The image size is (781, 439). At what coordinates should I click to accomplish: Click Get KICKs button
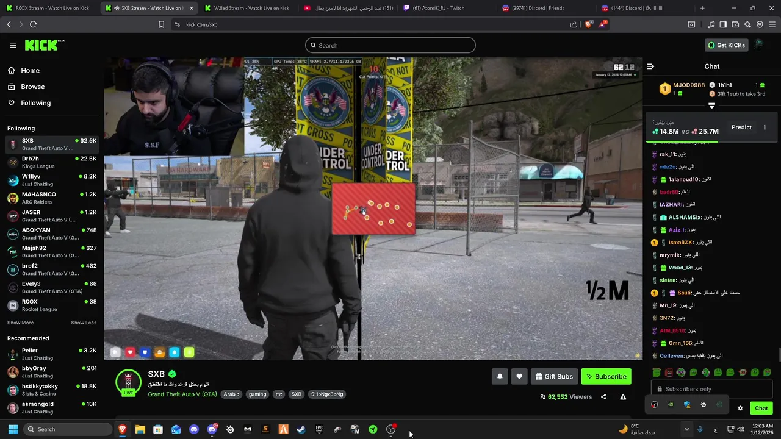(725, 45)
